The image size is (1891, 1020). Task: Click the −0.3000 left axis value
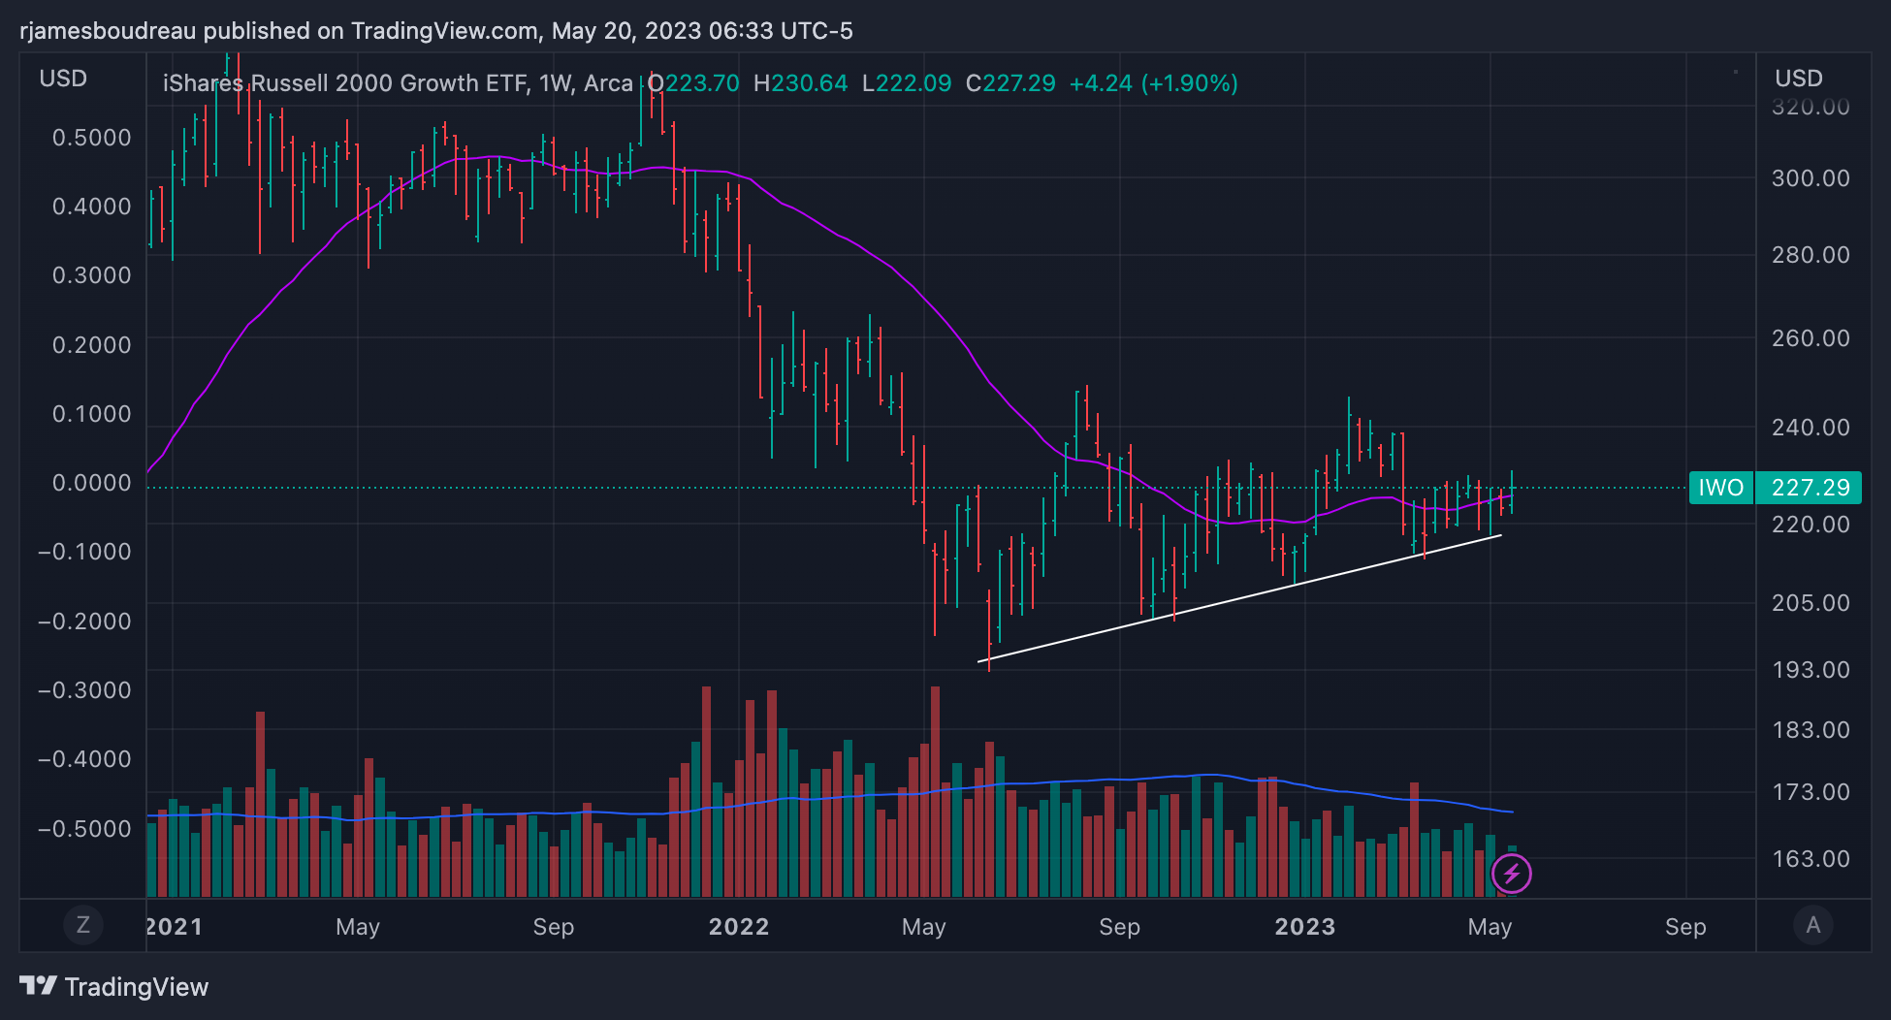pyautogui.click(x=84, y=690)
